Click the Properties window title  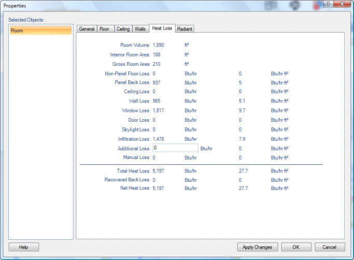[x=15, y=6]
